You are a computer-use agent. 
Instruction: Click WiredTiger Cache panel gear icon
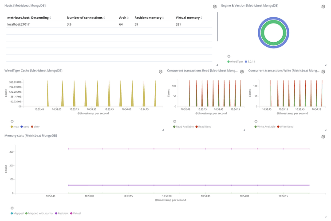coord(161,71)
